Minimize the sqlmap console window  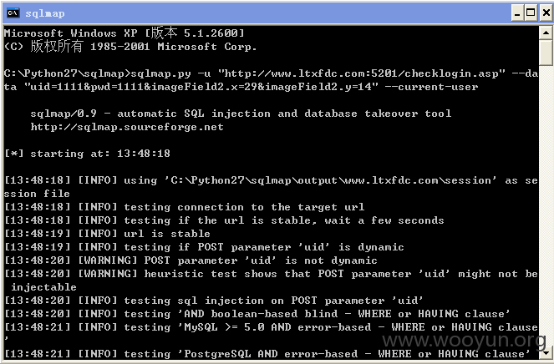[x=517, y=13]
